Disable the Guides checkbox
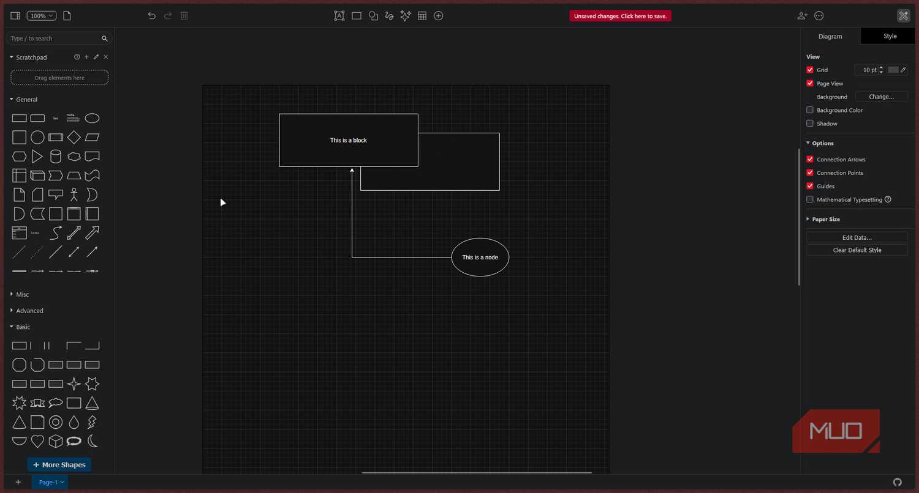 pyautogui.click(x=810, y=186)
